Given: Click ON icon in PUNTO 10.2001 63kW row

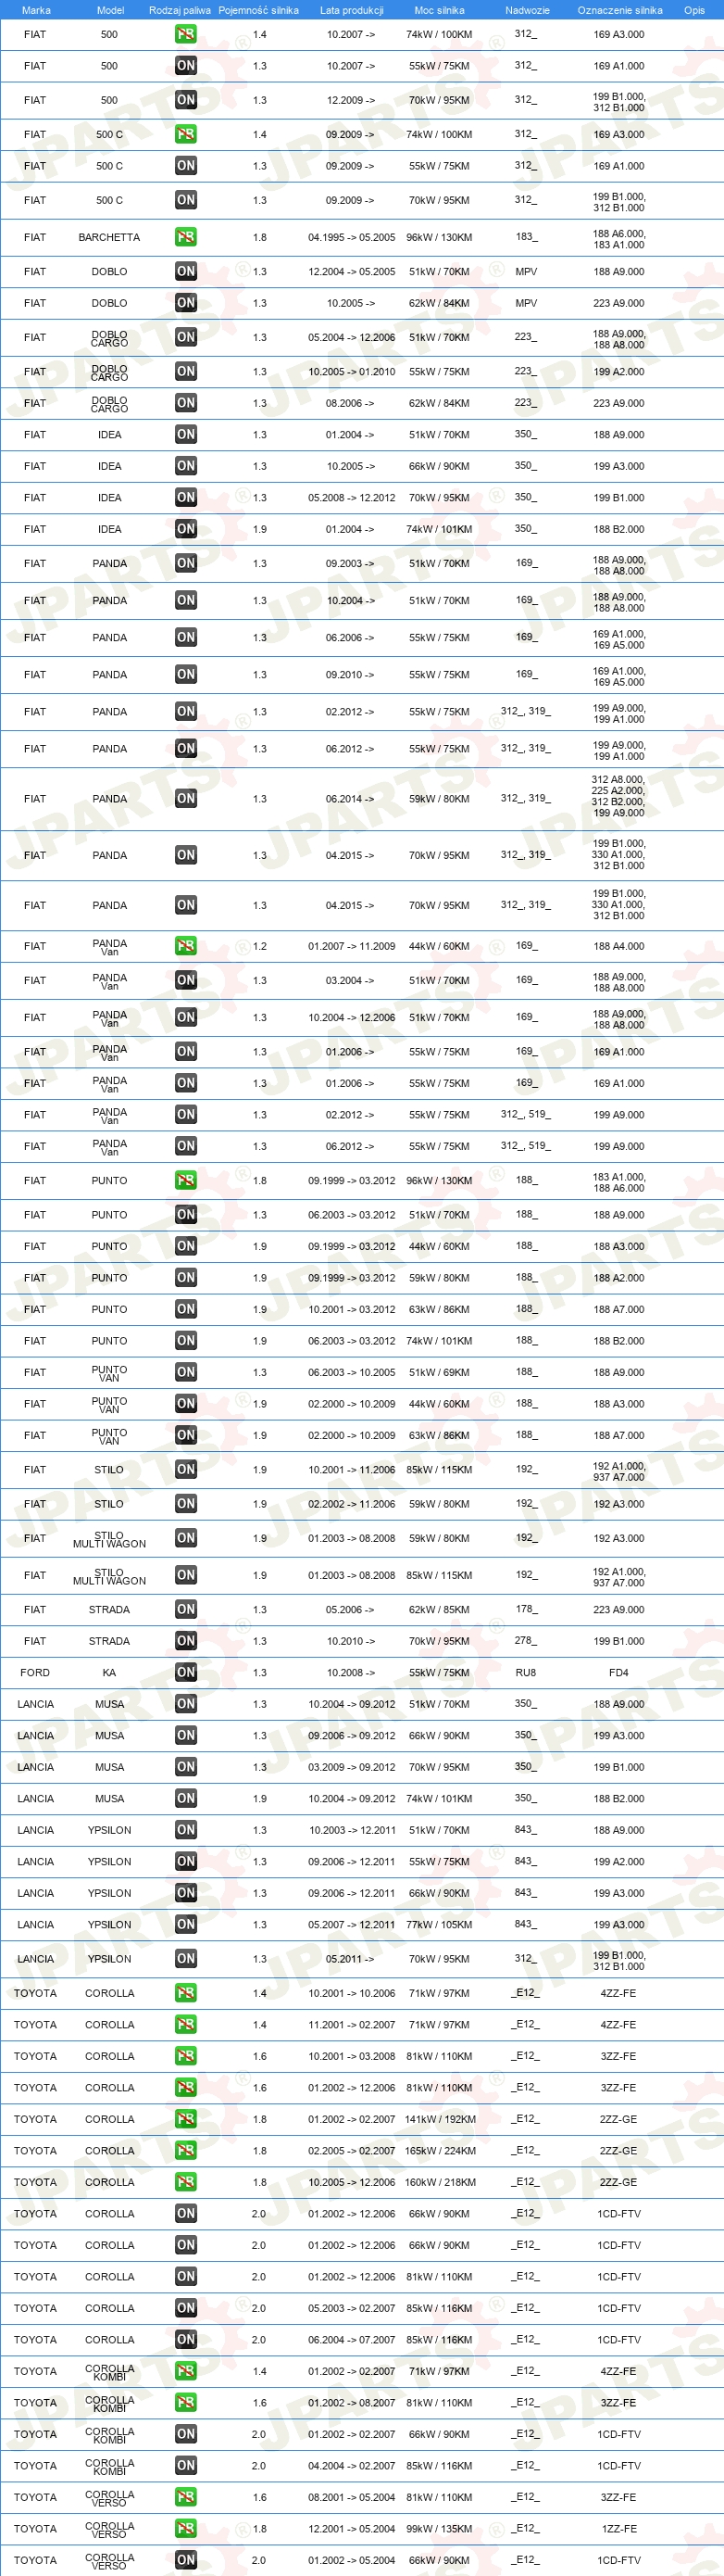Looking at the screenshot, I should (186, 1309).
